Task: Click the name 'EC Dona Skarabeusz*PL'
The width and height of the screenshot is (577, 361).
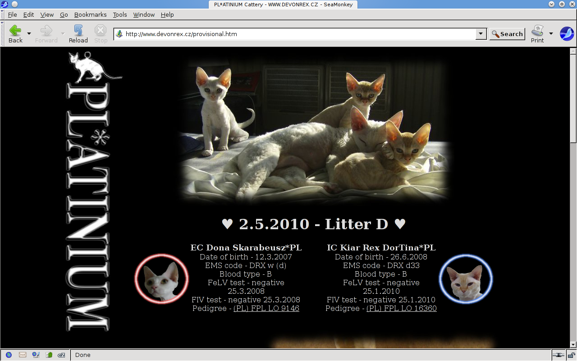Action: [246, 248]
